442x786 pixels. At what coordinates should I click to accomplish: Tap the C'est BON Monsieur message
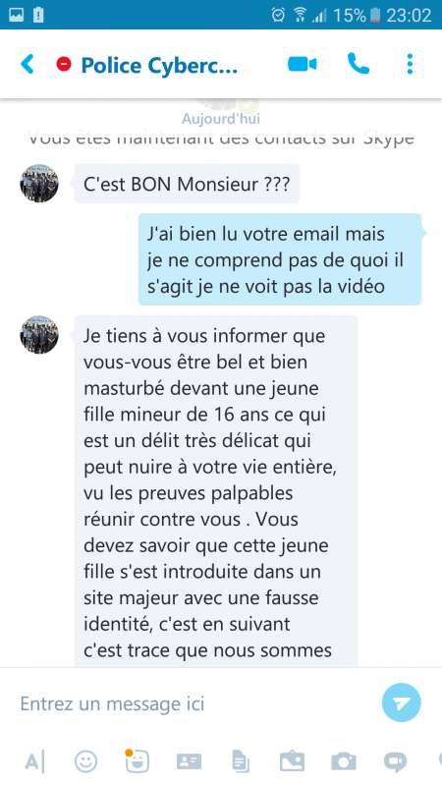[187, 184]
